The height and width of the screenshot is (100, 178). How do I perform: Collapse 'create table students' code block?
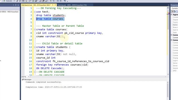click(35, 47)
